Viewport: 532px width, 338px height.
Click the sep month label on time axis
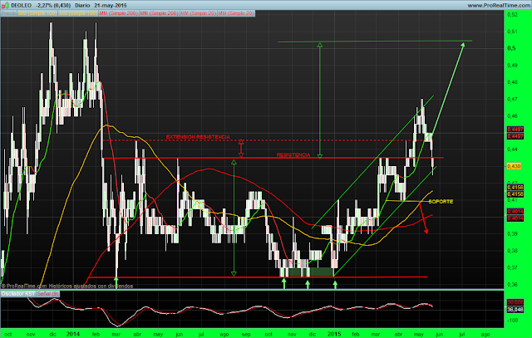click(x=246, y=335)
